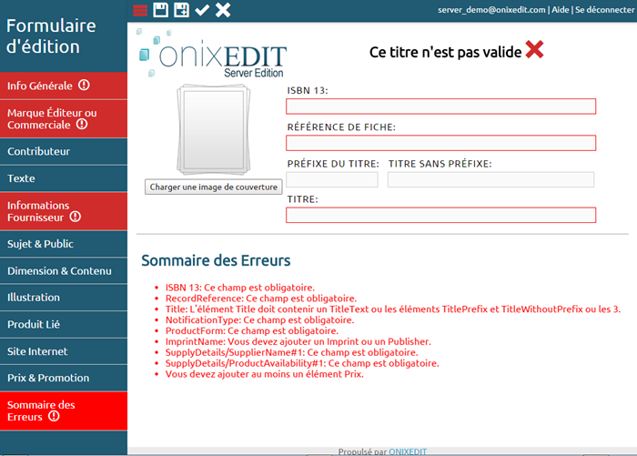This screenshot has width=637, height=456.
Task: Click the 'ImprintName: Vous devez ajouter' error
Action: [x=298, y=341]
